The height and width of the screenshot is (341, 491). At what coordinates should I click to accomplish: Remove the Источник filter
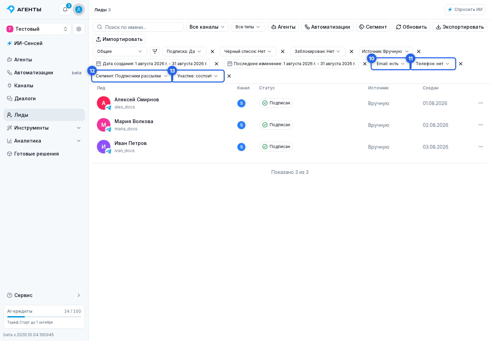(419, 51)
